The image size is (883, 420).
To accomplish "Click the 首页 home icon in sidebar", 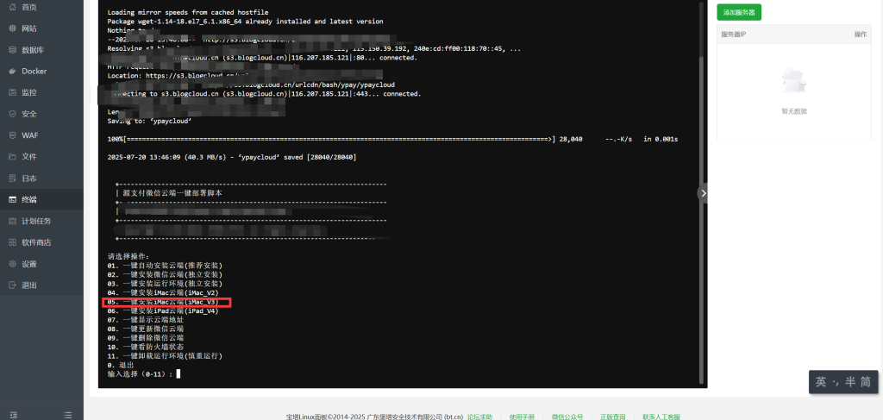I will pyautogui.click(x=12, y=7).
